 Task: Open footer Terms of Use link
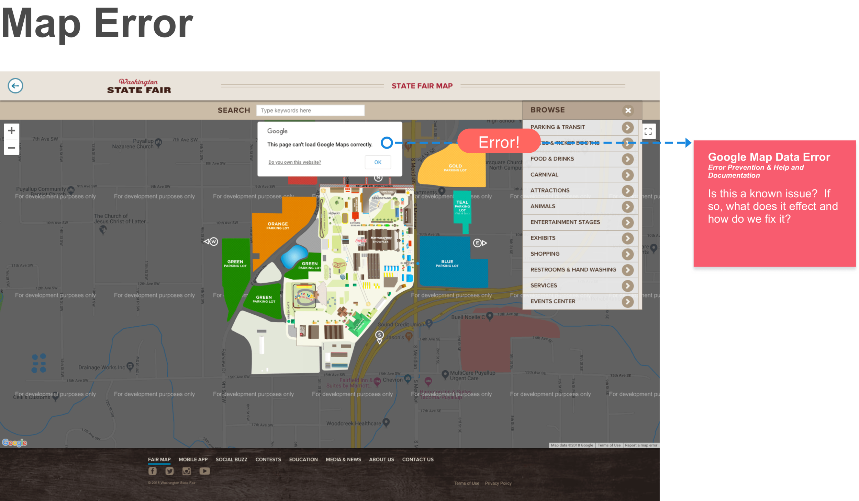(467, 483)
